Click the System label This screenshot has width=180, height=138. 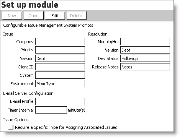(x=27, y=75)
